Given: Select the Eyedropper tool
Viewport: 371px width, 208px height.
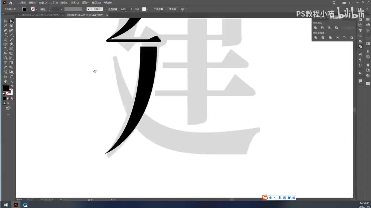Looking at the screenshot, I should [x=5, y=67].
